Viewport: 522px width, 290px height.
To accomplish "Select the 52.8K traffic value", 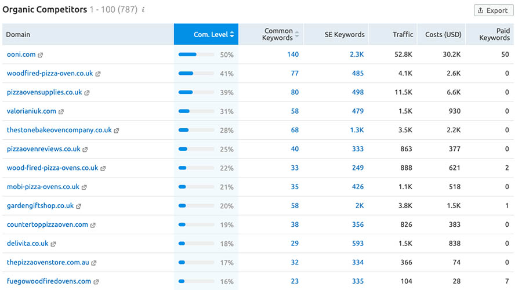I will [403, 55].
